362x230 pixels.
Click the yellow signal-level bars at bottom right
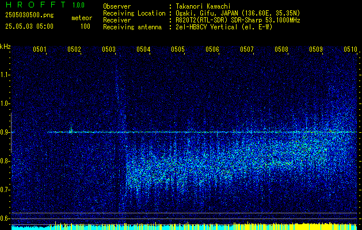[317, 227]
